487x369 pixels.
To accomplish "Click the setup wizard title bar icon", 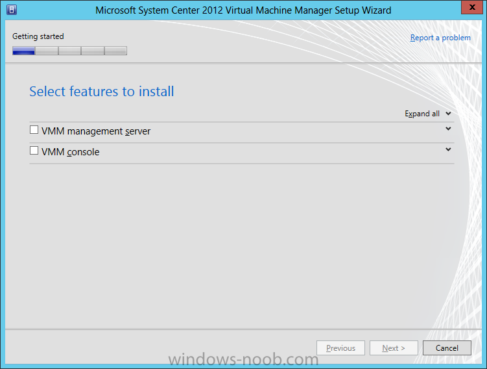I will coord(12,10).
